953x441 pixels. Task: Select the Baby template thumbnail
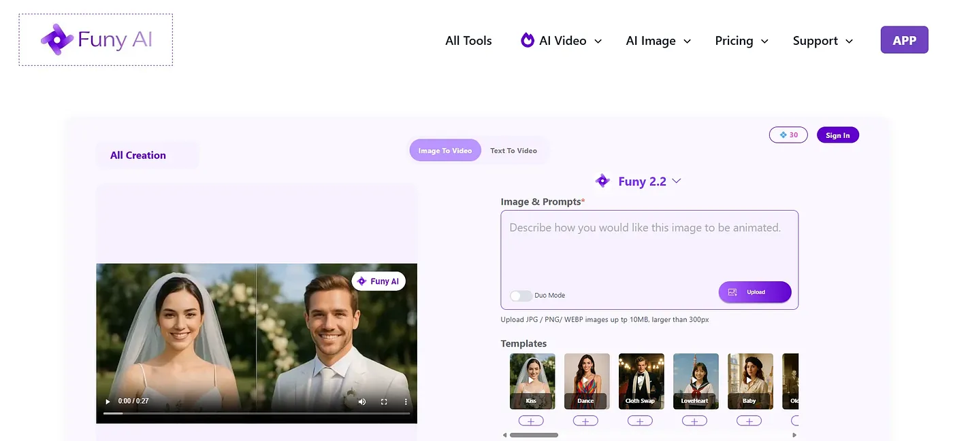tap(750, 381)
